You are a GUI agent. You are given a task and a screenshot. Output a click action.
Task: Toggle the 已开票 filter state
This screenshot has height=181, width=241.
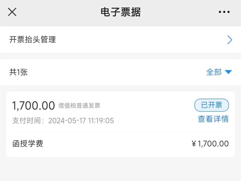pyautogui.click(x=211, y=105)
